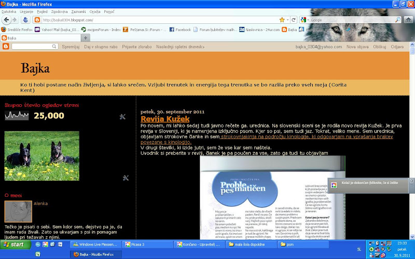Screen dimensions: 415x259
Task: Open the Facebook bookmark
Action: click(x=180, y=30)
